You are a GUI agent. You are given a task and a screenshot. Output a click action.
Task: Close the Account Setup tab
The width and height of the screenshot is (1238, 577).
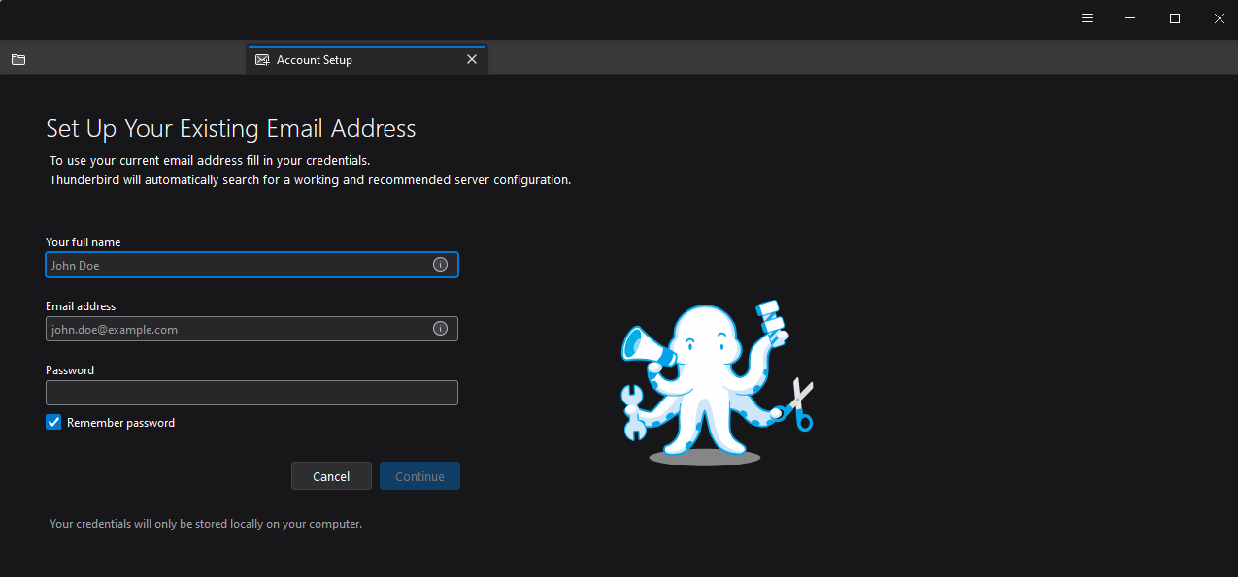pos(472,59)
